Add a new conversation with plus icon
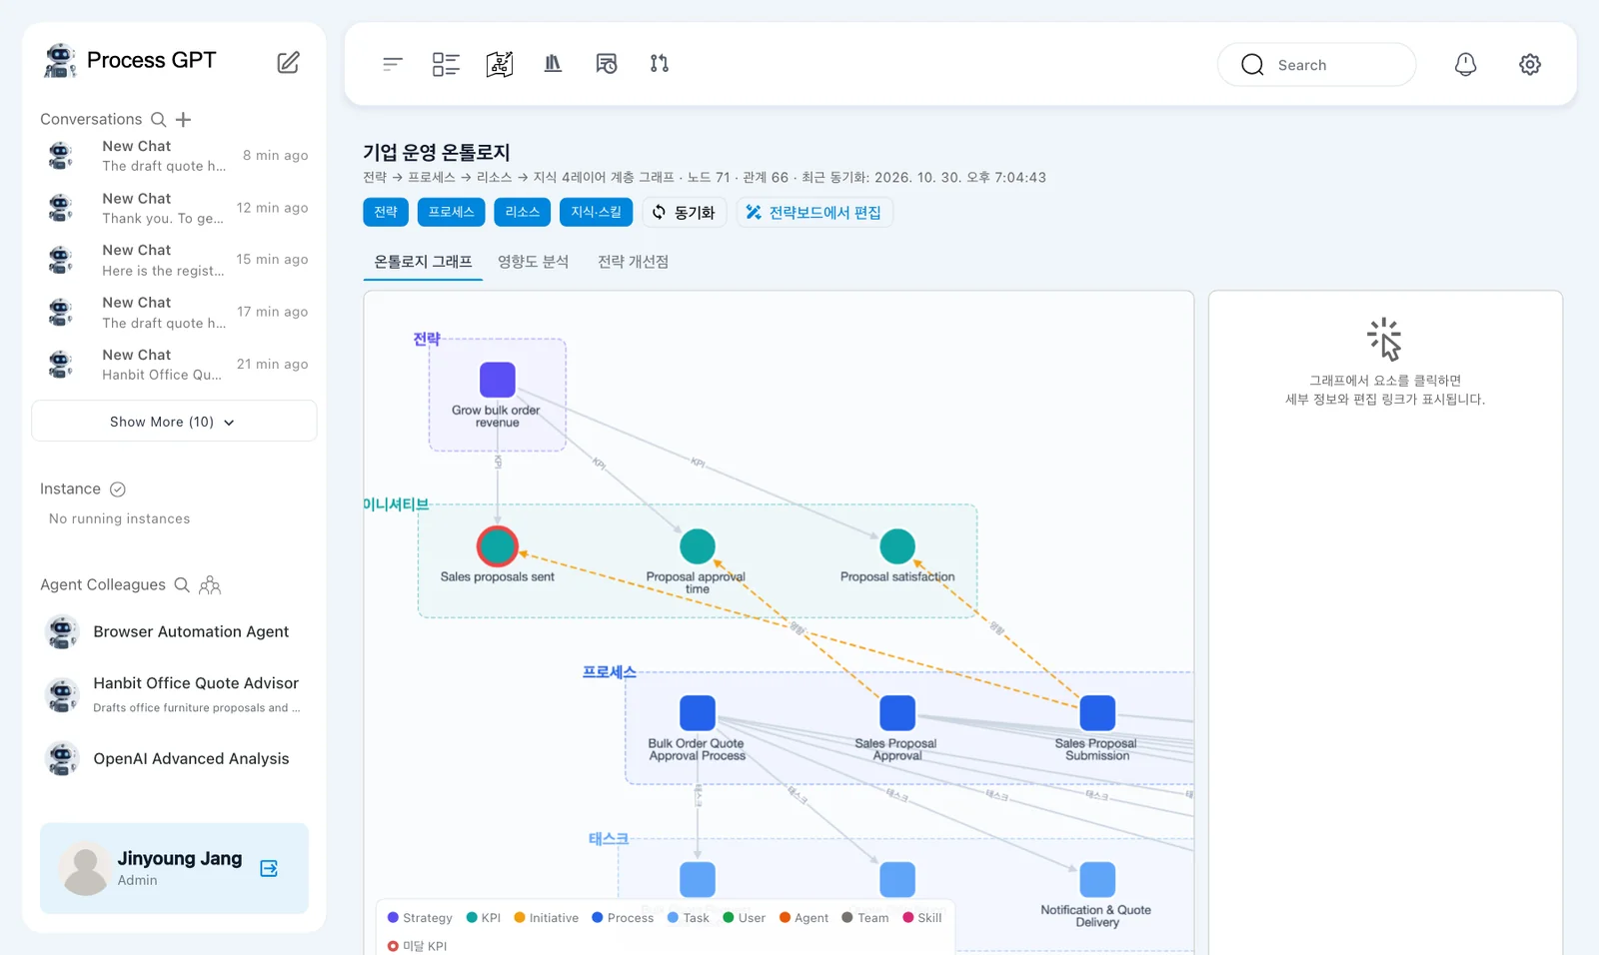Image resolution: width=1599 pixels, height=955 pixels. tap(183, 120)
